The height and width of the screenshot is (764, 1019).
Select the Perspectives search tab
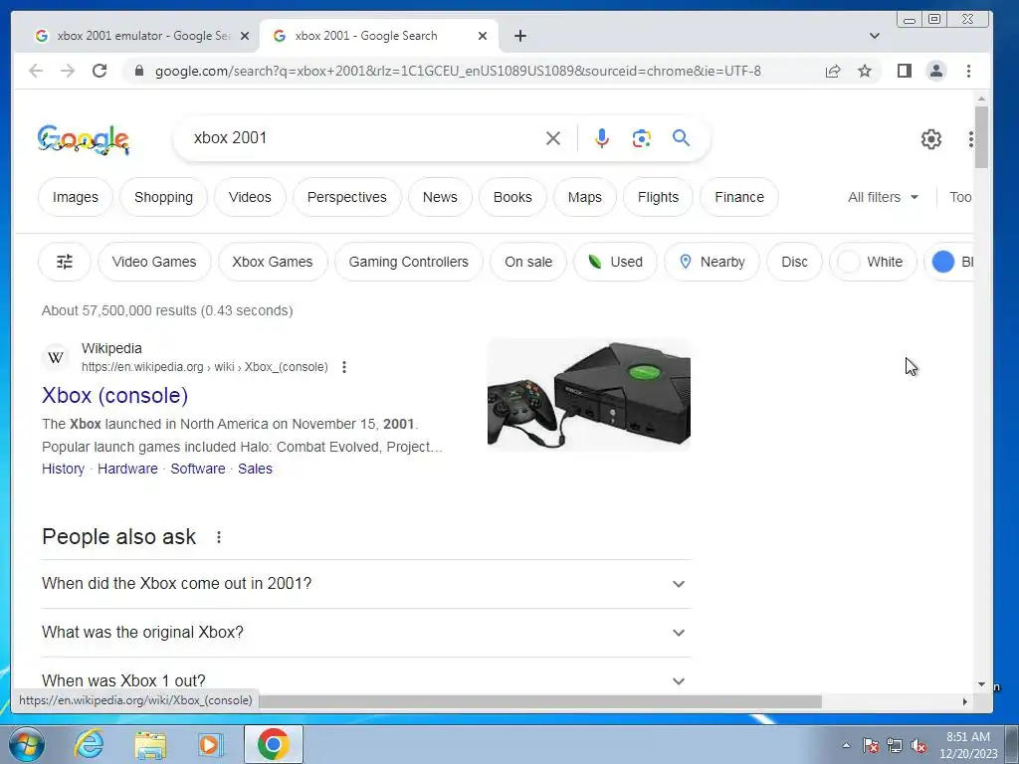(347, 197)
